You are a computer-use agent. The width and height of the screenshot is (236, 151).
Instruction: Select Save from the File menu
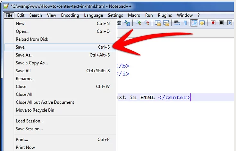click(x=20, y=47)
